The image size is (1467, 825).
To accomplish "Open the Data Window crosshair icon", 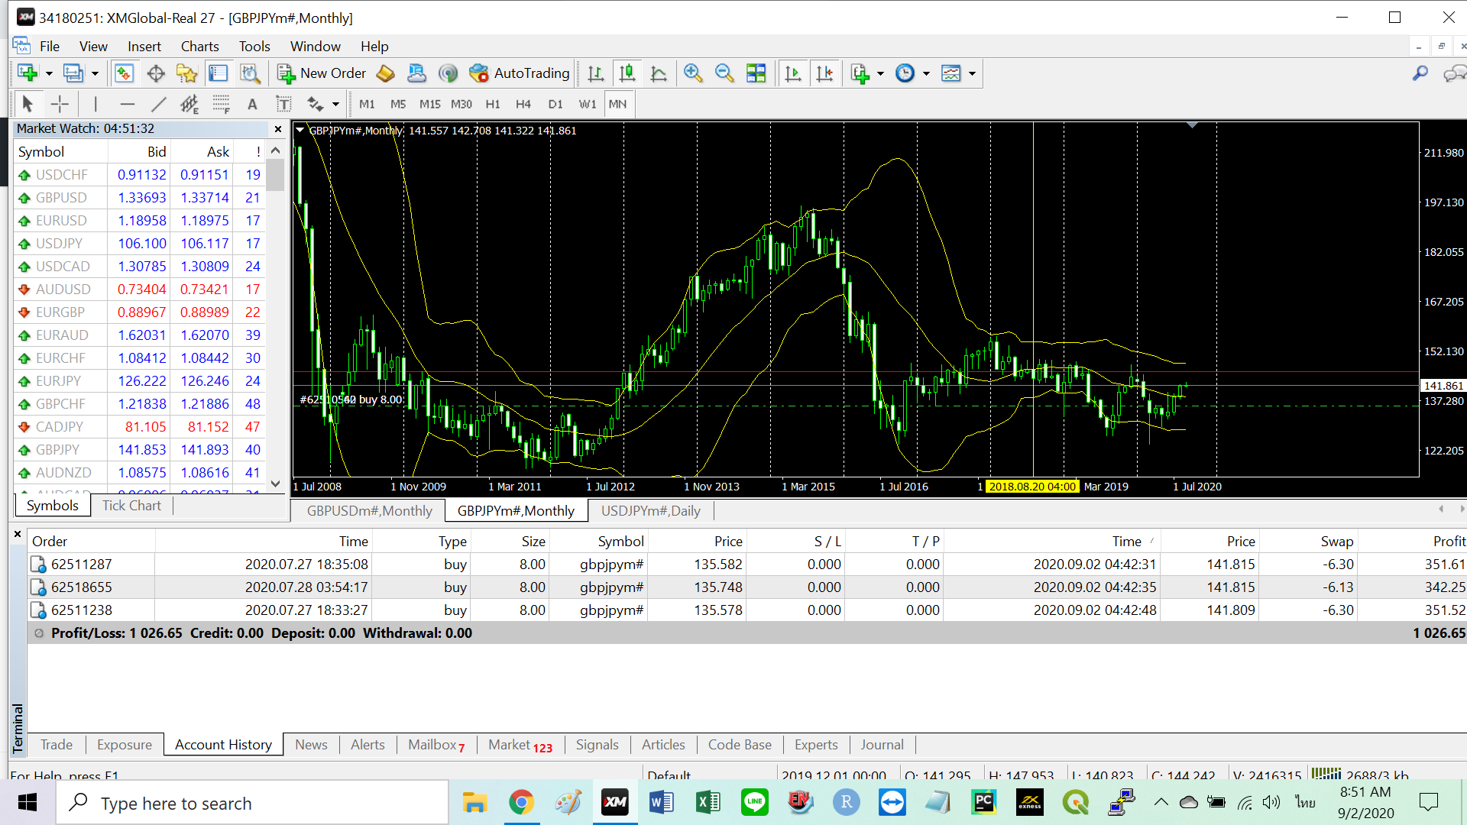I will click(x=156, y=73).
